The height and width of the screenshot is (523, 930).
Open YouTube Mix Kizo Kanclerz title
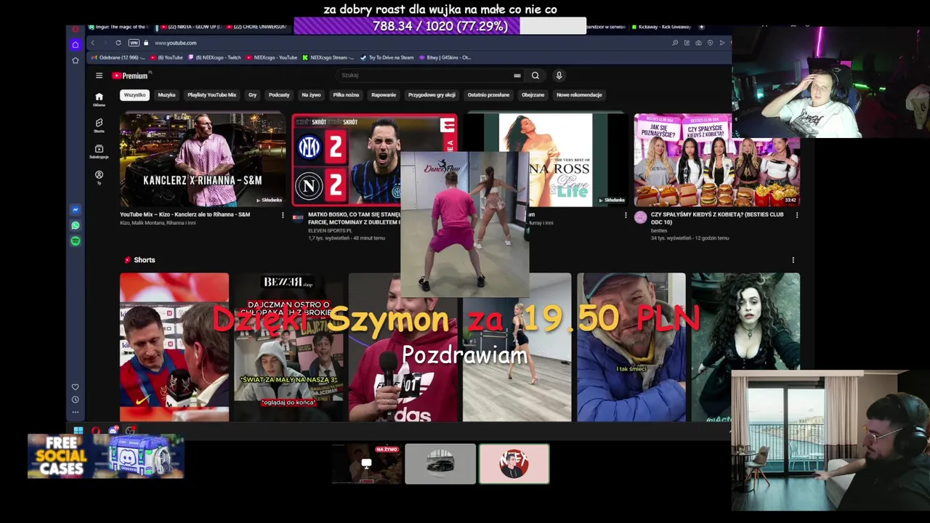point(185,215)
